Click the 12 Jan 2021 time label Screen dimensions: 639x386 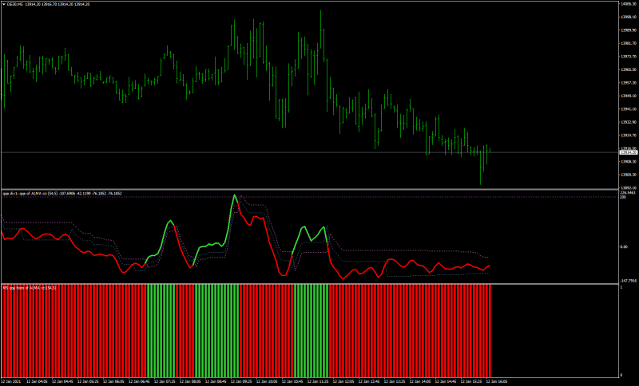click(x=11, y=382)
